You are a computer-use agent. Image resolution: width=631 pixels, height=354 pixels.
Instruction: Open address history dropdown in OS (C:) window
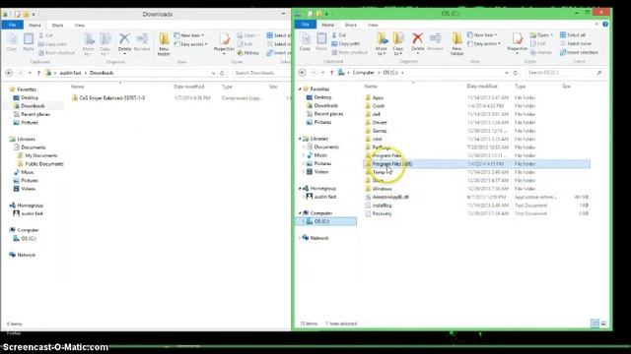(x=507, y=73)
